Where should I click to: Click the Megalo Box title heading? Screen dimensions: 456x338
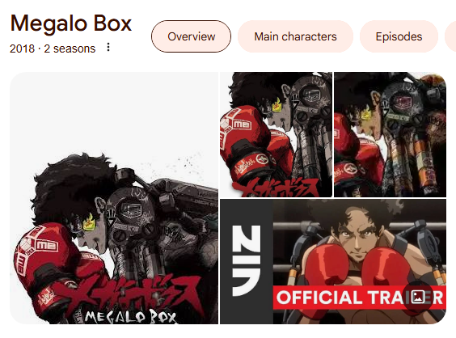click(x=71, y=23)
